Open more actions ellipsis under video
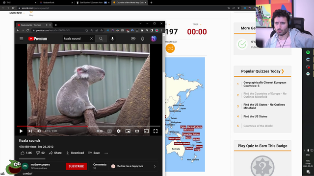 (x=106, y=153)
